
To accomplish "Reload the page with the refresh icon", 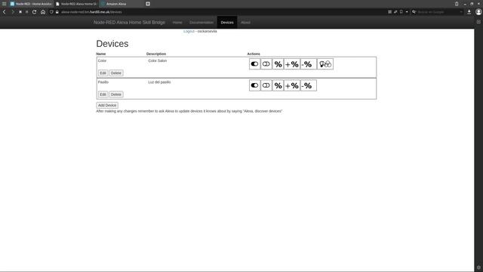I will click(x=35, y=12).
